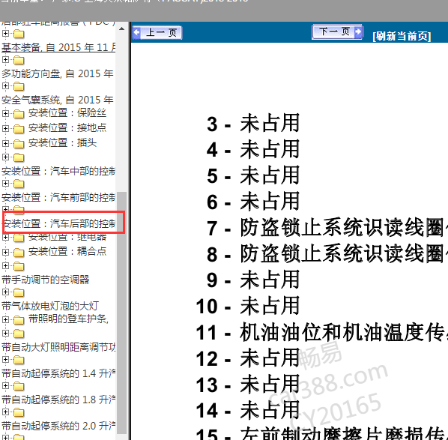Image resolution: width=448 pixels, height=440 pixels.
Task: Select 安装位置：汽车中部的控制 item
Action: coord(58,171)
